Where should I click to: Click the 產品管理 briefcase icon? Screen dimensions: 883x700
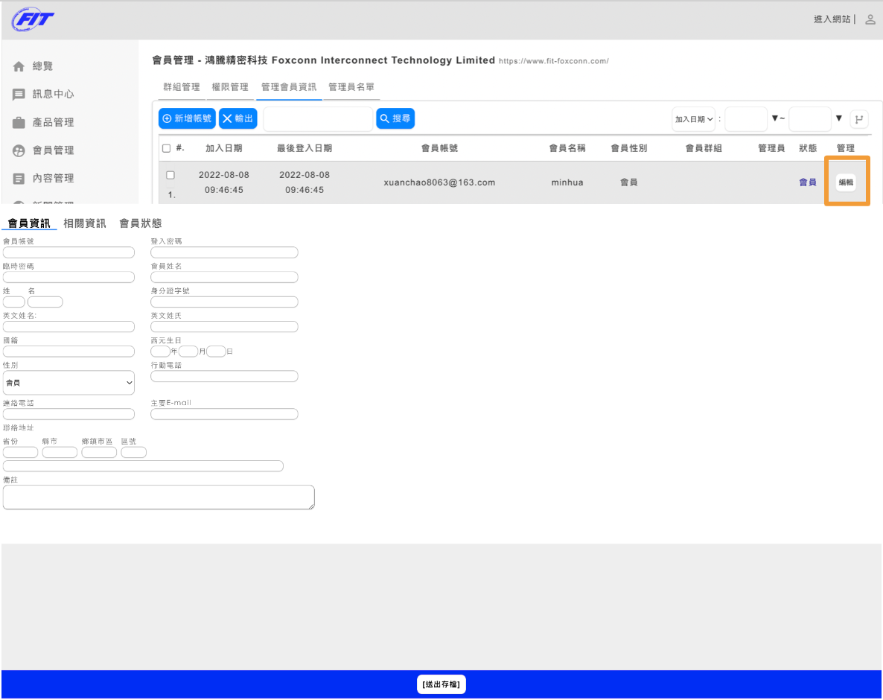click(x=19, y=123)
